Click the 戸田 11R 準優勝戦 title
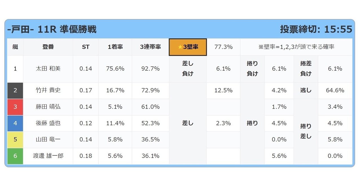This screenshot has height=189, width=361. 52,29
